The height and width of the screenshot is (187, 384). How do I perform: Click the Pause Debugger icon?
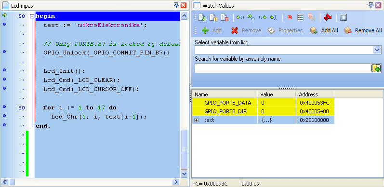click(x=213, y=17)
